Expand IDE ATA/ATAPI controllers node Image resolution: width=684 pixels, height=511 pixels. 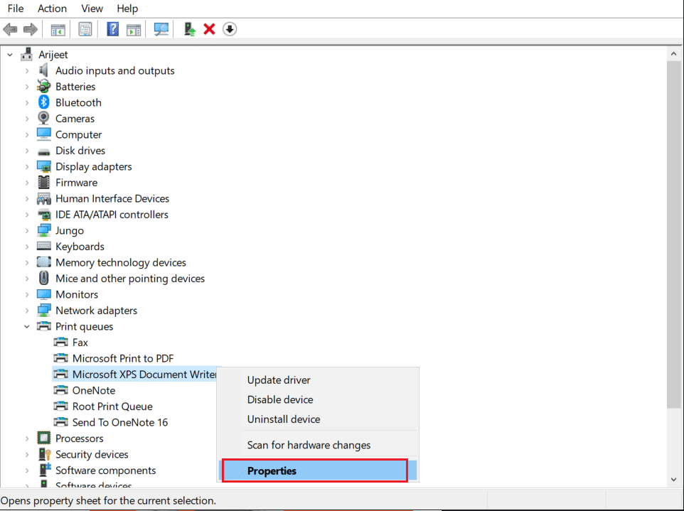pyautogui.click(x=27, y=215)
